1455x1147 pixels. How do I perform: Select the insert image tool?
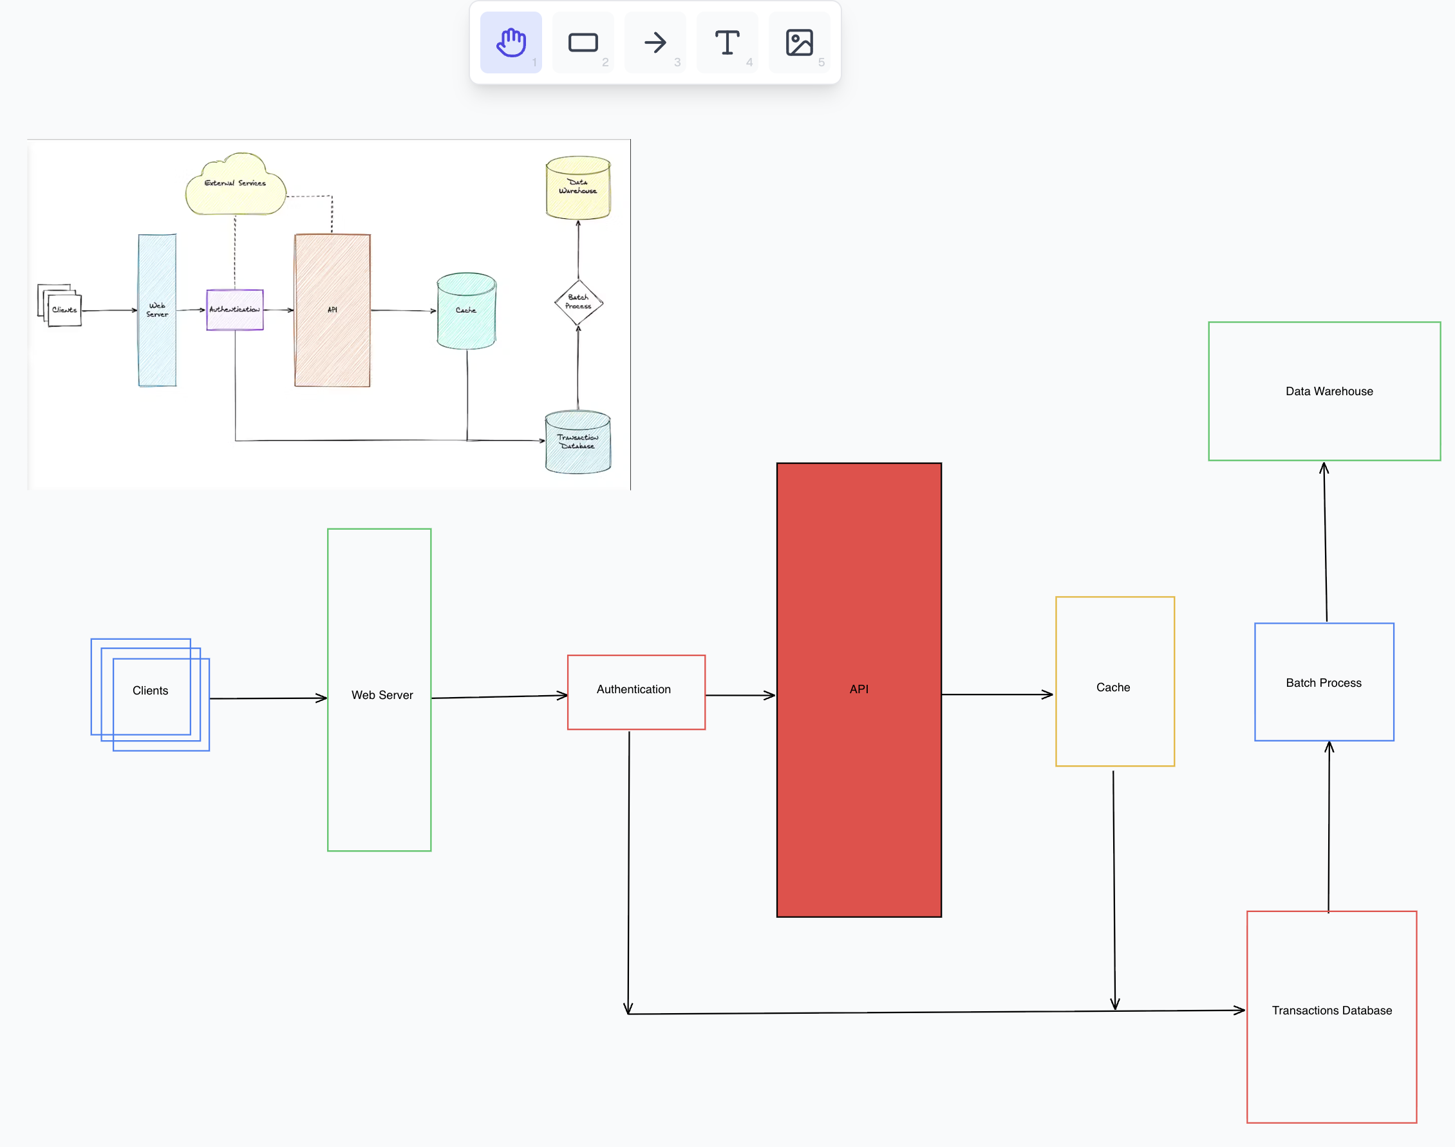coord(799,42)
